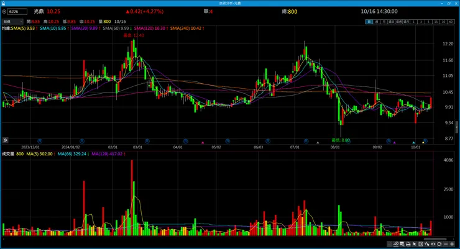Click the 光鼎 stock name
This screenshot has width=460, height=249.
click(x=39, y=11)
